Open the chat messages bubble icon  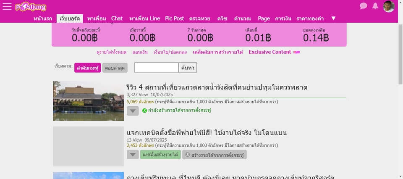tap(364, 6)
